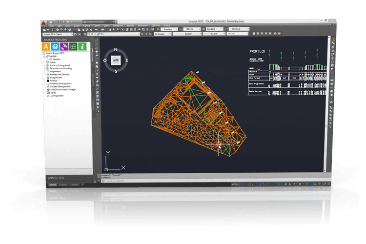Click the Erase tool in modify toolbar

point(334,39)
